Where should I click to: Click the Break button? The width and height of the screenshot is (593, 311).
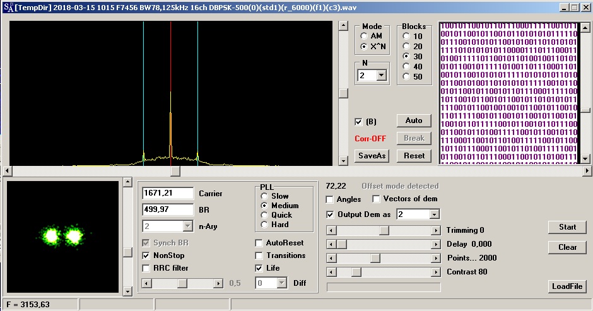[414, 138]
